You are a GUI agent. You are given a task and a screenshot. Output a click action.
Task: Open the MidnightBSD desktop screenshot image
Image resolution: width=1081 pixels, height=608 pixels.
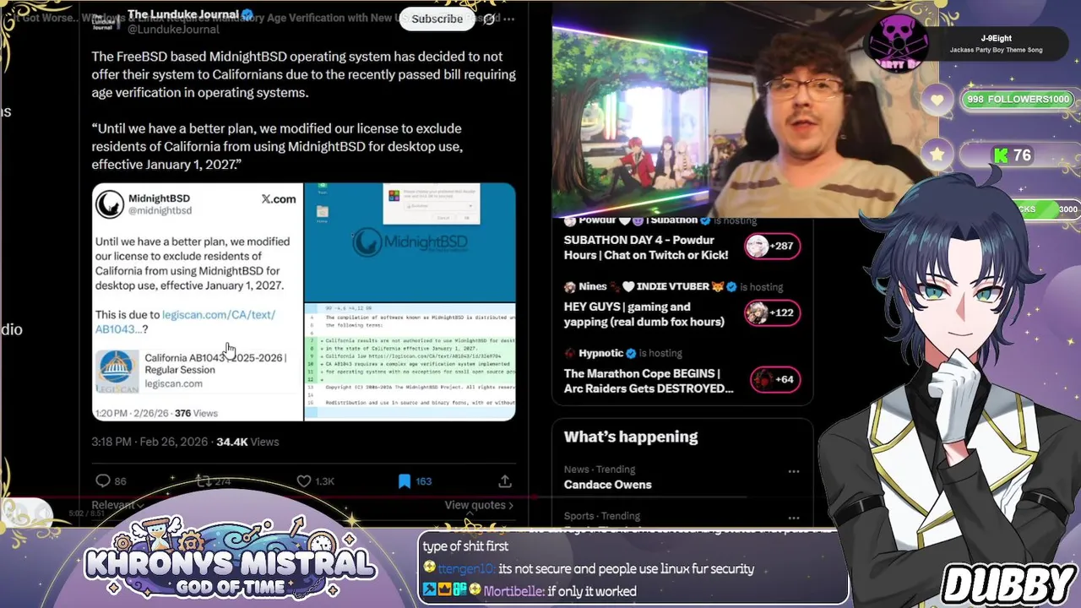410,242
